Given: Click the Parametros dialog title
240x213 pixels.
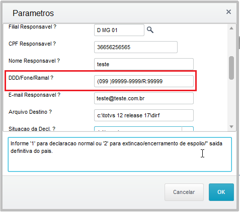Looking at the screenshot, I should click(33, 13).
